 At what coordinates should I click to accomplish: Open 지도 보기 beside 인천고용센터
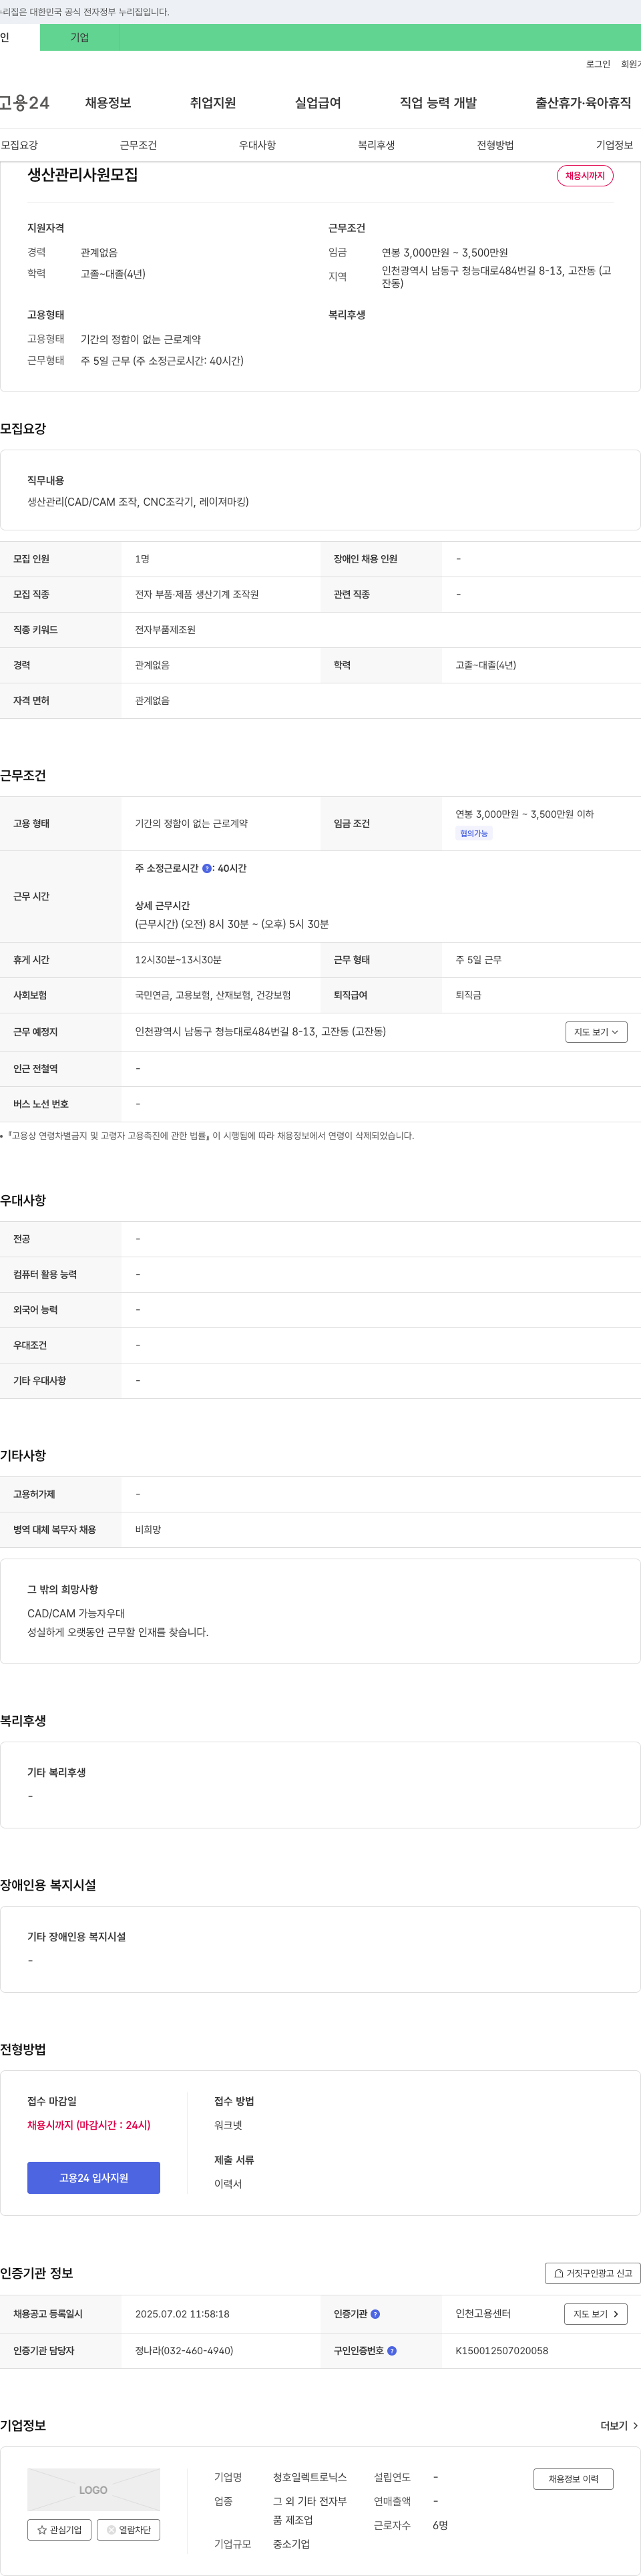(x=596, y=2314)
